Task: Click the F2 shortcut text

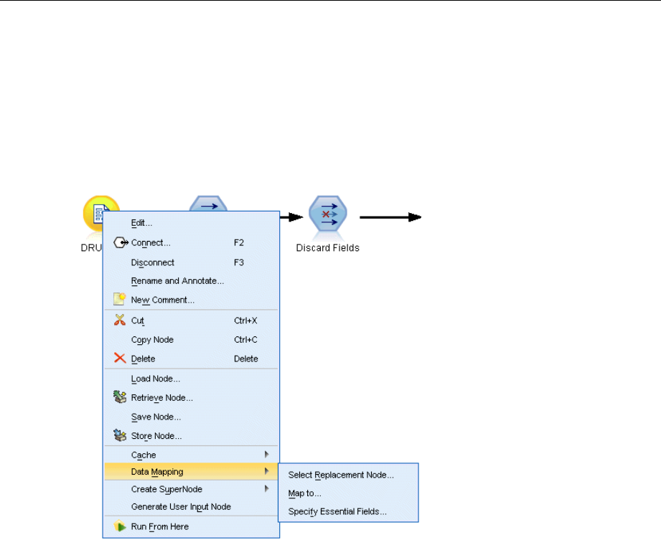Action: [238, 242]
